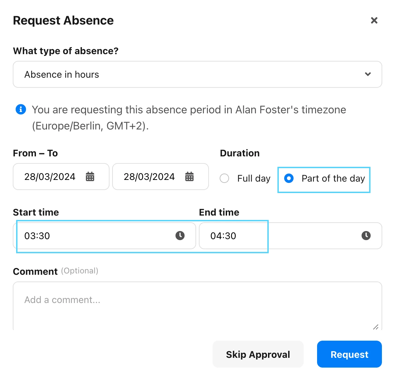
Task: Click the blue Request button
Action: 349,354
